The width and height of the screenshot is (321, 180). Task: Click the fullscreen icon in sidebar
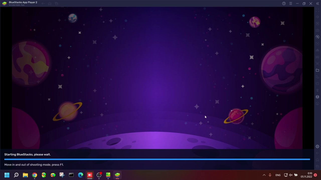coord(317,10)
